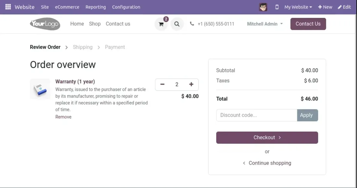
Task: Open the search magnifier icon
Action: [x=177, y=24]
